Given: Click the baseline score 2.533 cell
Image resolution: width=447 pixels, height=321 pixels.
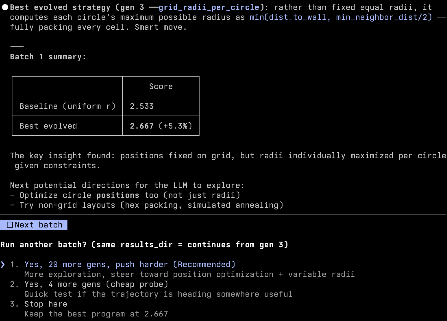Looking at the screenshot, I should click(x=142, y=106).
